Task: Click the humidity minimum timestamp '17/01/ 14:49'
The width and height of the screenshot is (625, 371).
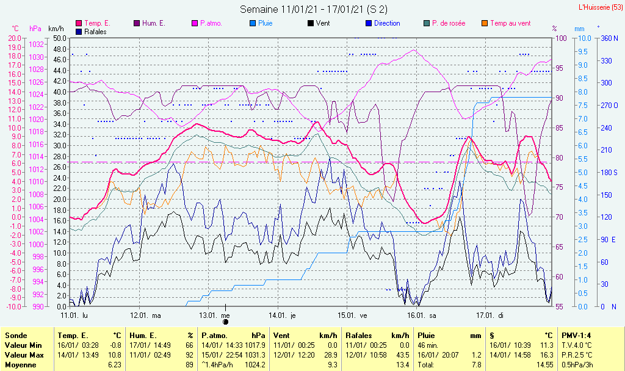Action: (150, 345)
